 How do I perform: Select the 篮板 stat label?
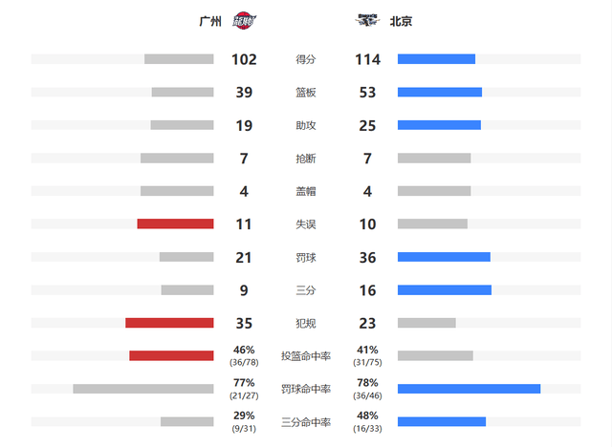click(x=306, y=93)
